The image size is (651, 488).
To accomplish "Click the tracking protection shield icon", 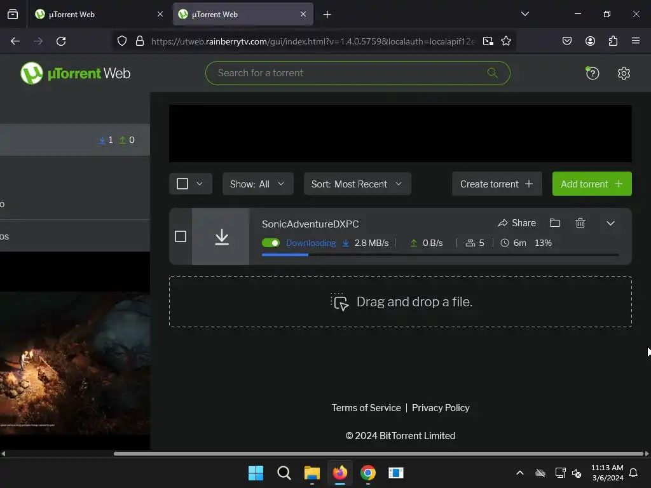I will (121, 41).
